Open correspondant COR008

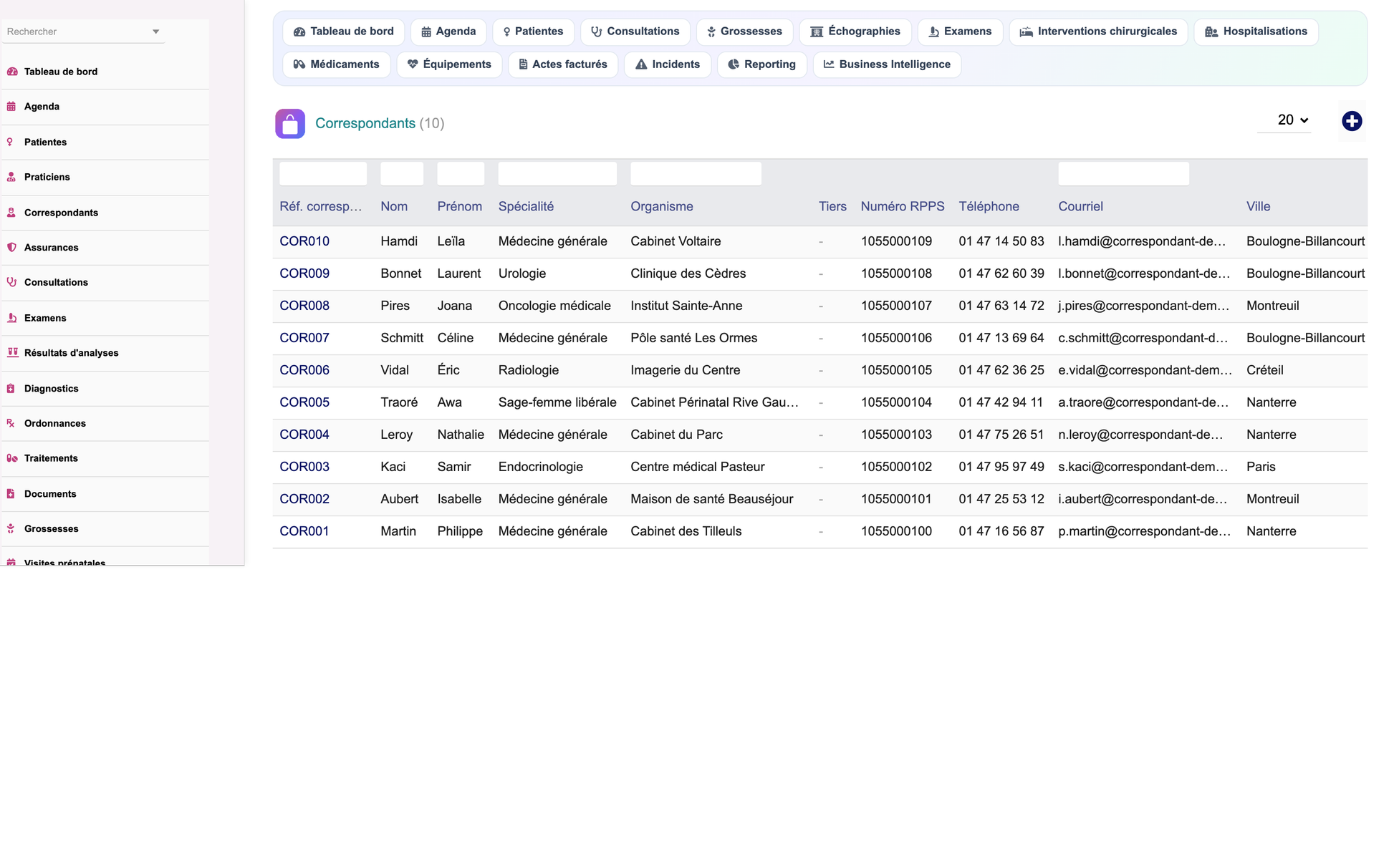[304, 306]
